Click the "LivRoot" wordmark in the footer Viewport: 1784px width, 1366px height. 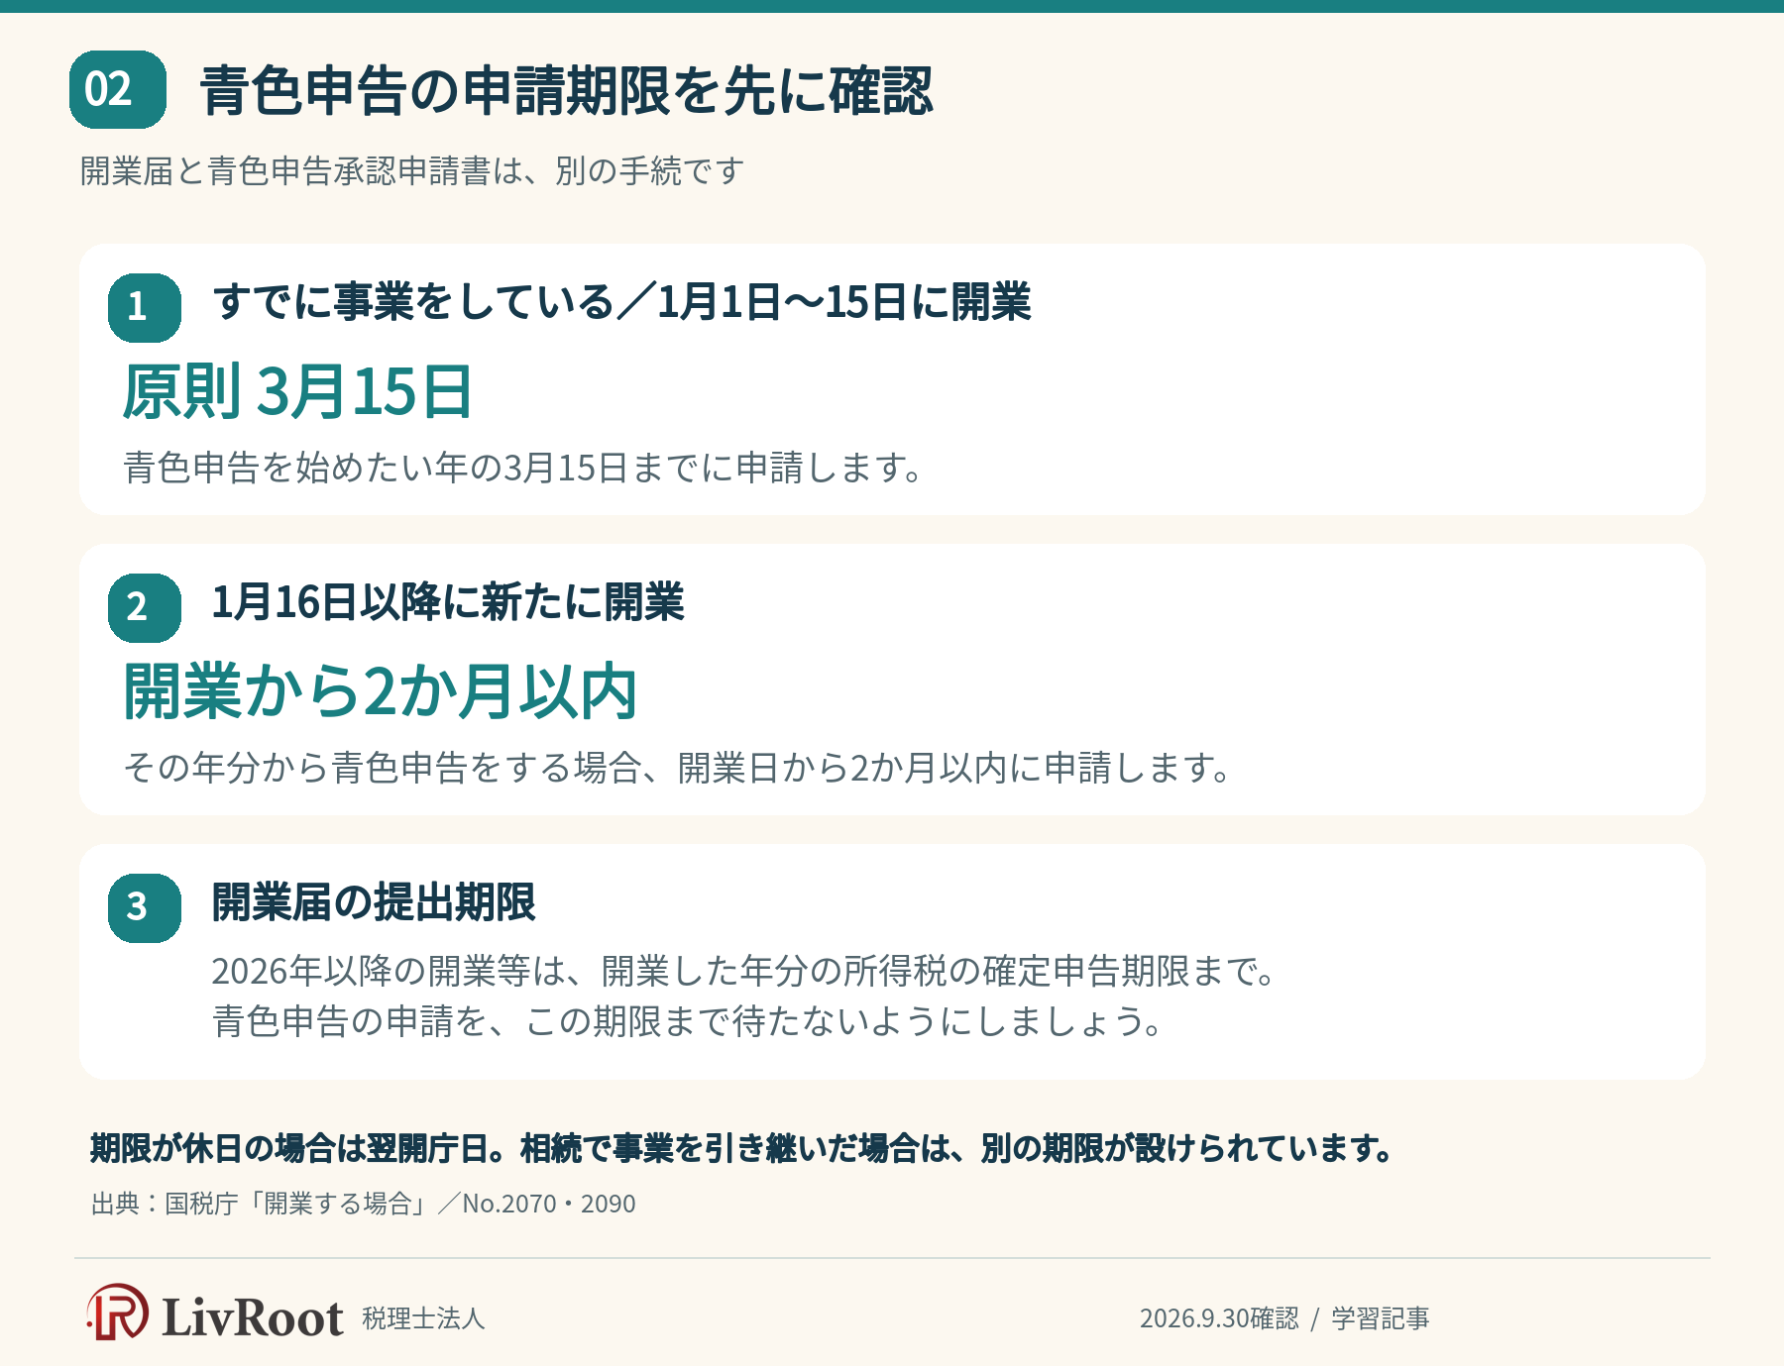(x=253, y=1317)
